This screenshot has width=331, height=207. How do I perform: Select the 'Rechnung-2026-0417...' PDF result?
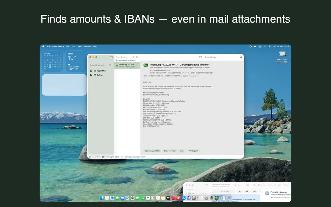tap(127, 61)
